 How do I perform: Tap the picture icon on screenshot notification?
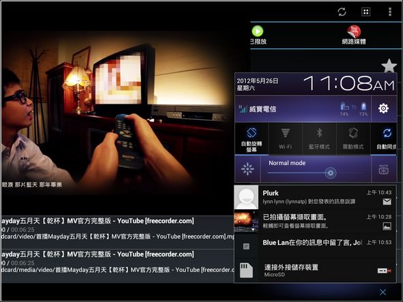[x=387, y=226]
